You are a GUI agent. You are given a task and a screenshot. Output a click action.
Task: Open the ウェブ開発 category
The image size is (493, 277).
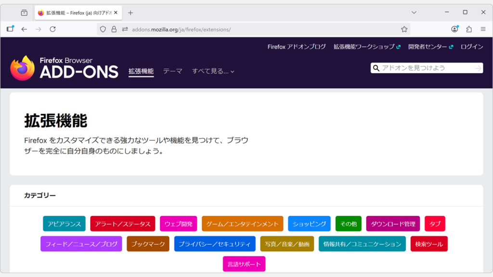(x=178, y=224)
